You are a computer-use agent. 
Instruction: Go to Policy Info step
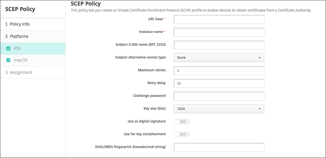coord(20,24)
